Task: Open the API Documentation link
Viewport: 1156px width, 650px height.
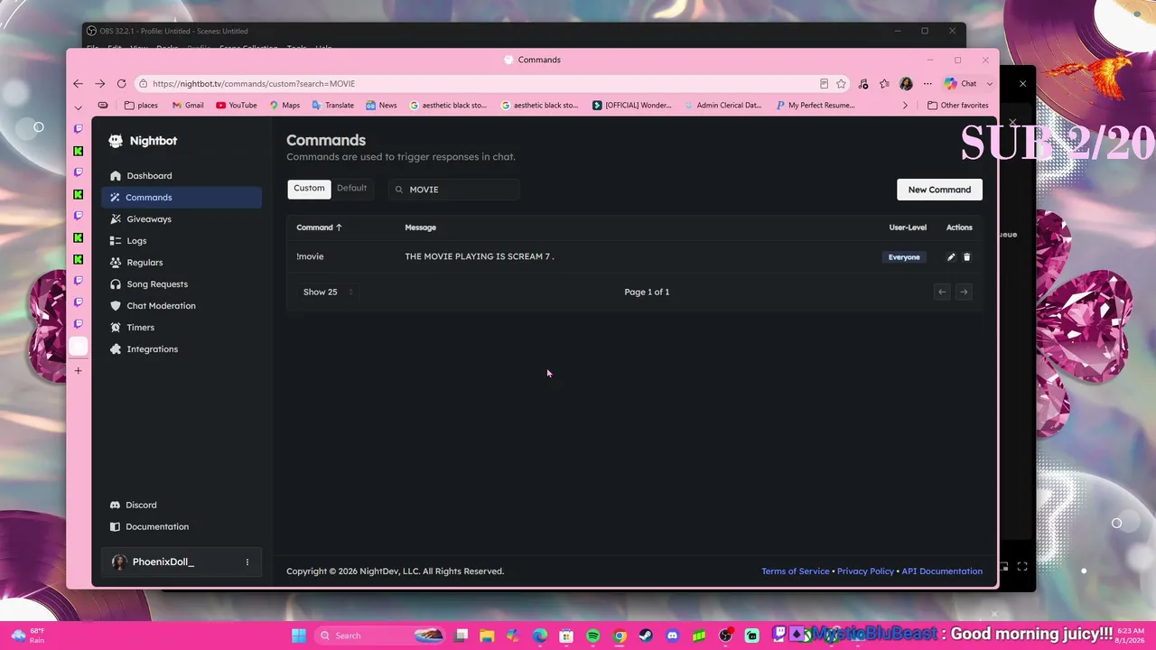Action: [942, 571]
